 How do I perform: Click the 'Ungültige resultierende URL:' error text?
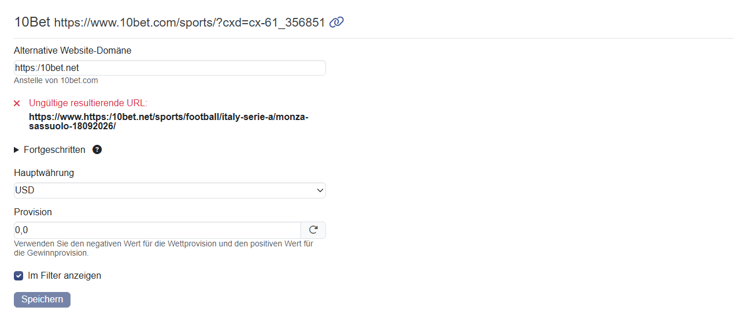[88, 103]
